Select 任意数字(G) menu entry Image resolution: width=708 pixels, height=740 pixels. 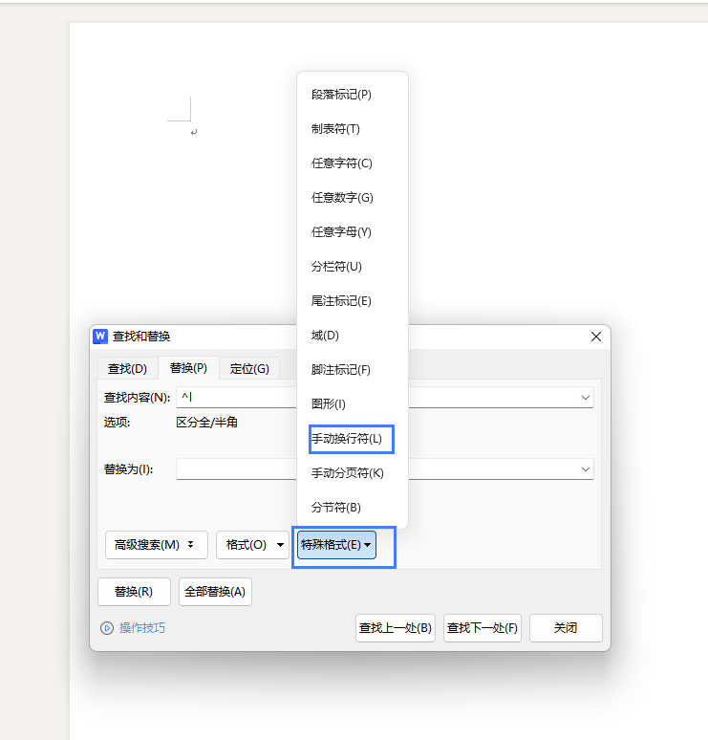pos(342,198)
